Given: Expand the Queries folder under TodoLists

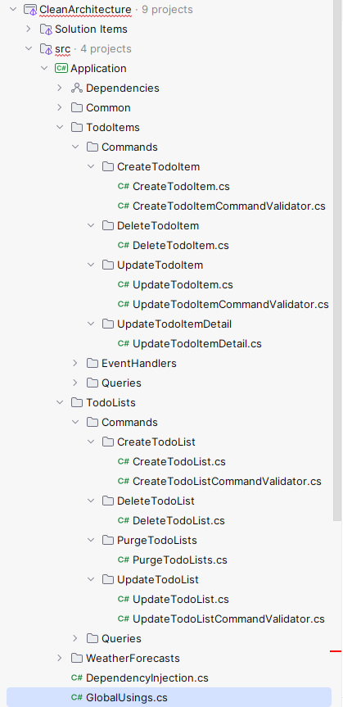Looking at the screenshot, I should (75, 638).
